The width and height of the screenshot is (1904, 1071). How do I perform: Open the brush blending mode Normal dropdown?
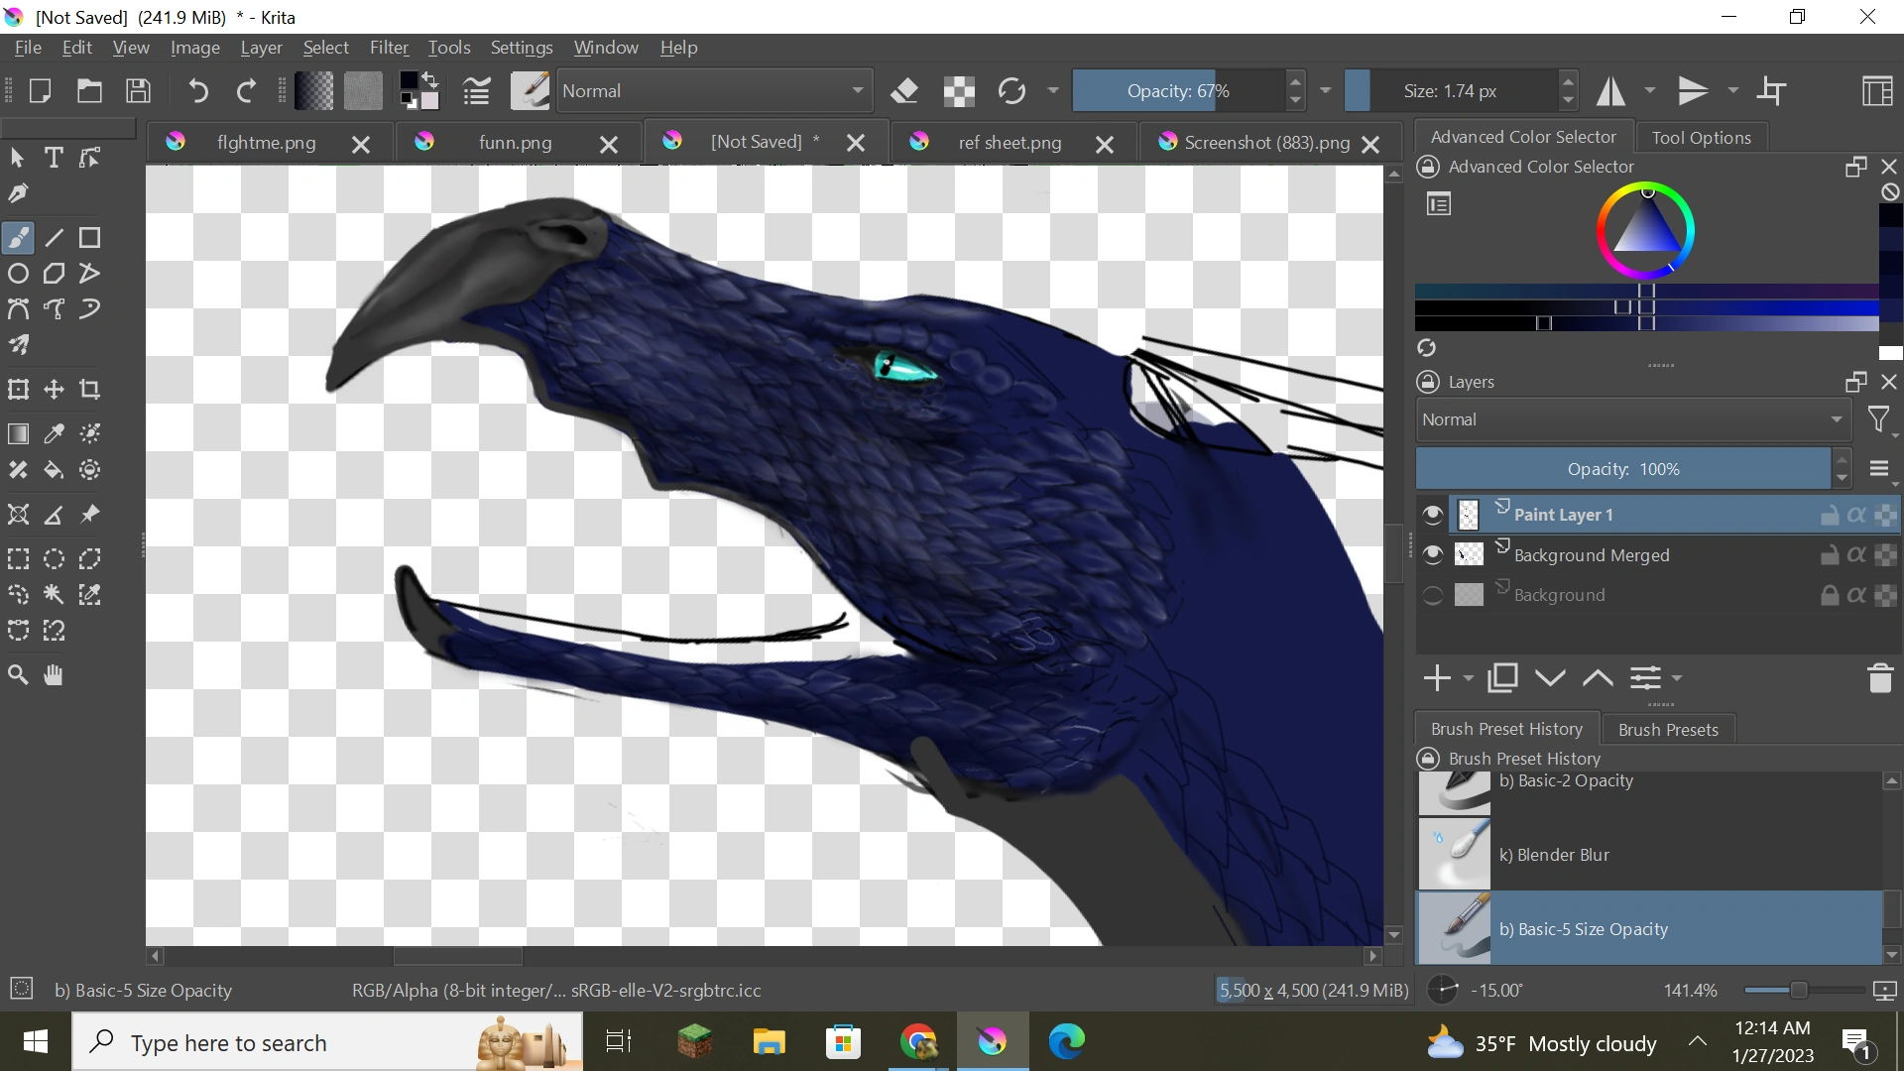[714, 91]
